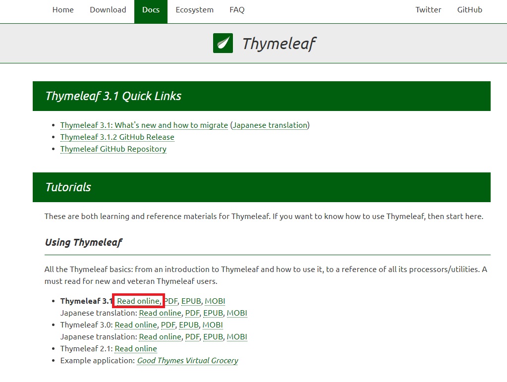Viewport: 507px width, 382px height.
Task: Open the Japanese translation migration link
Action: [x=270, y=125]
